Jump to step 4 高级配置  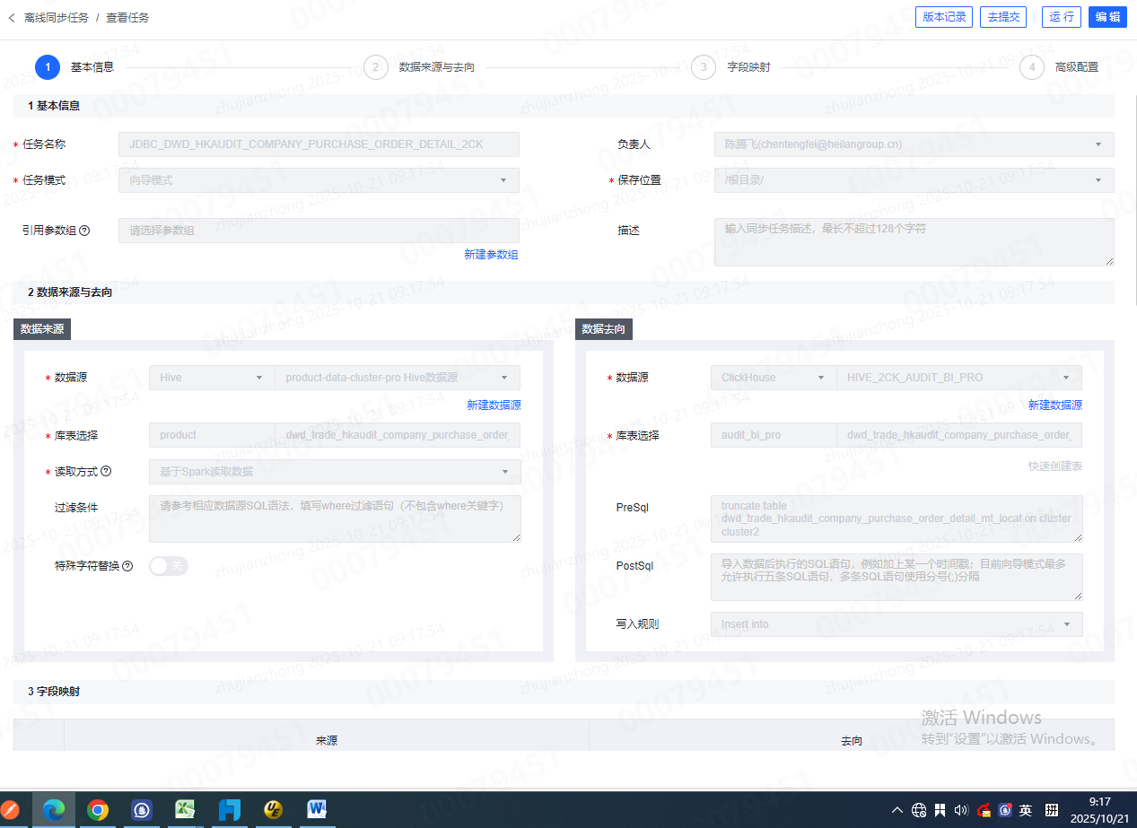(x=1031, y=67)
